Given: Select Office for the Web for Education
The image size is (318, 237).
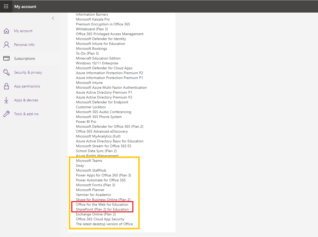Looking at the screenshot, I should point(102,204).
